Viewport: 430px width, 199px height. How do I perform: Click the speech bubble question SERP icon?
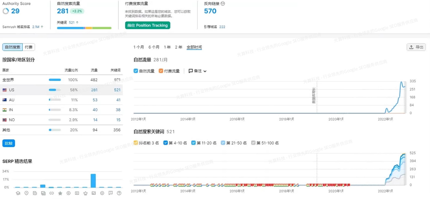(x=111, y=193)
